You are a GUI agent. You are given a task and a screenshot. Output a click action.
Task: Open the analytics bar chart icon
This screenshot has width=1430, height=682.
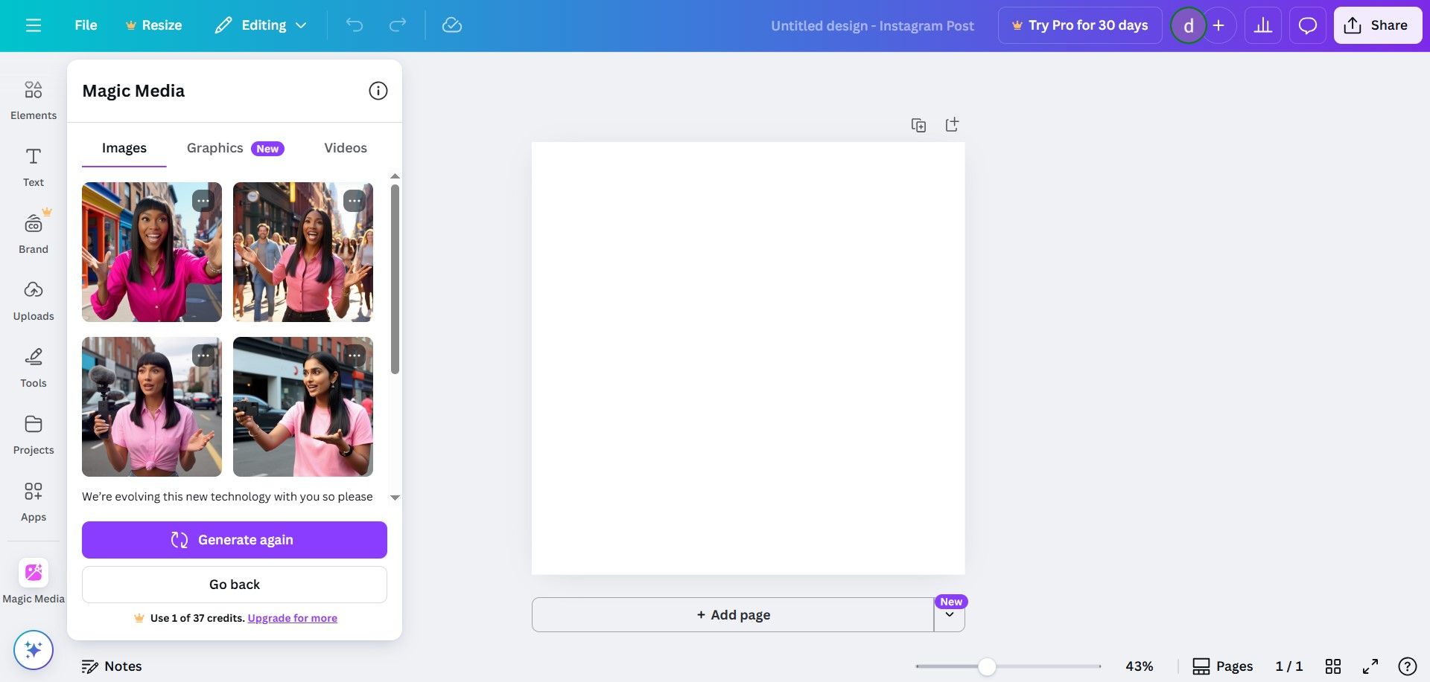1263,26
